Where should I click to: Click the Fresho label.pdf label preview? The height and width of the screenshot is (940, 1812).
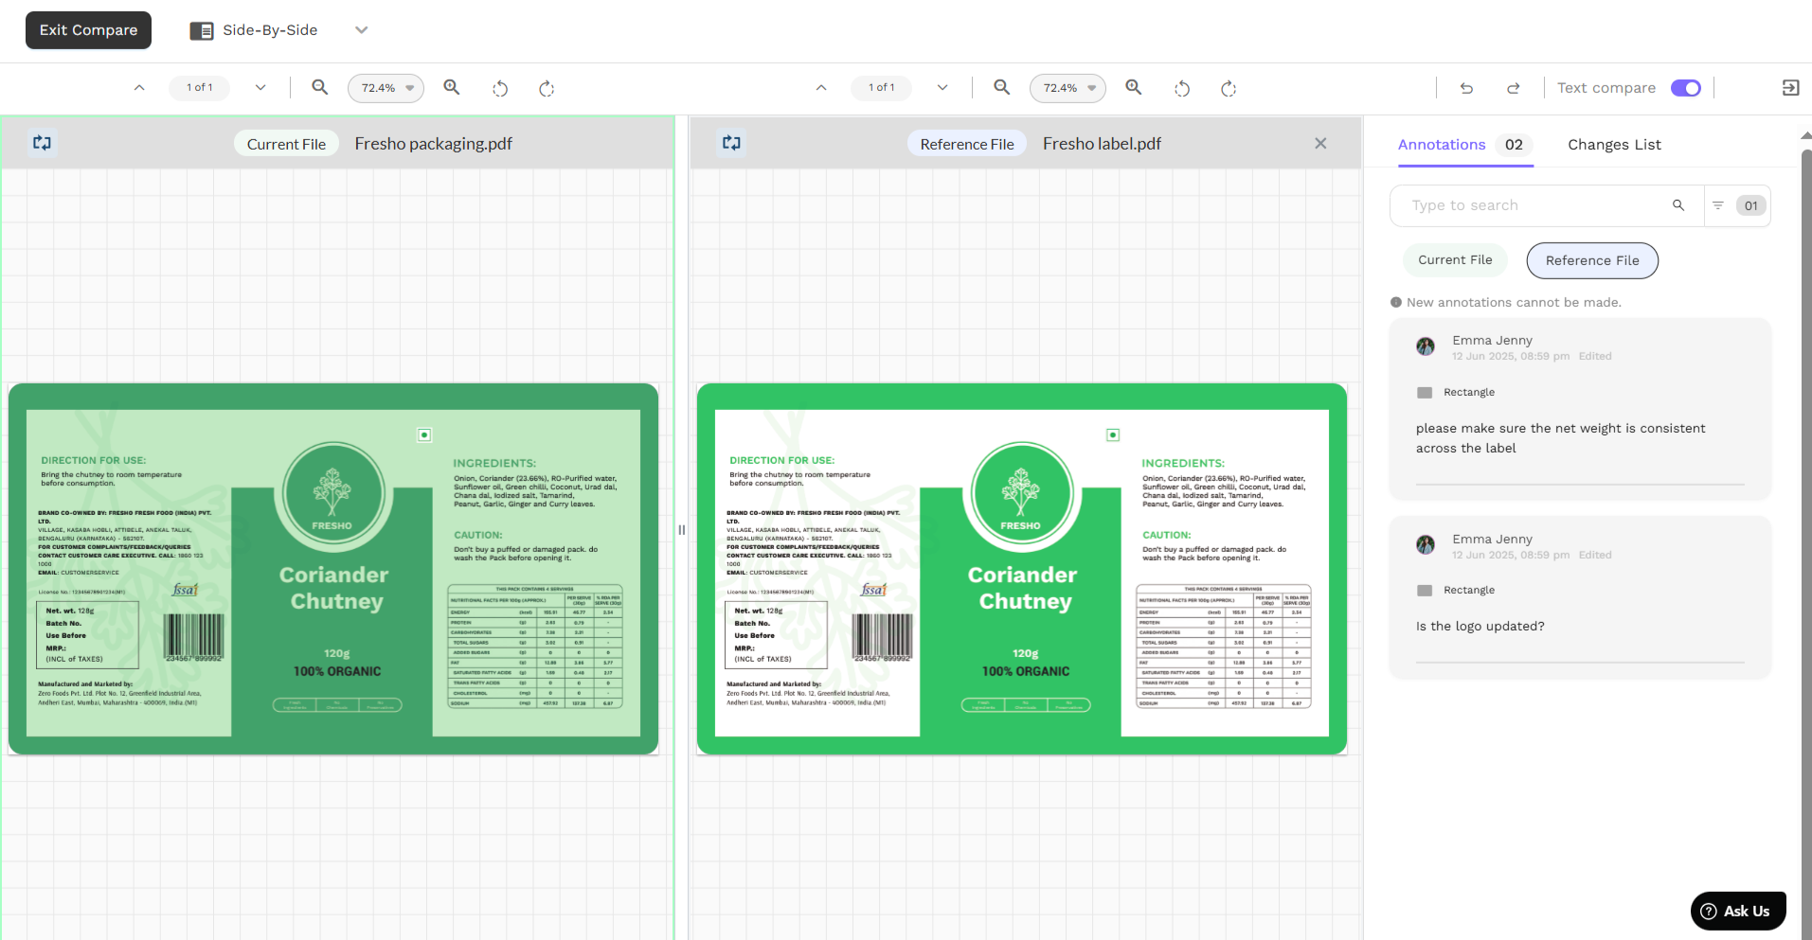coord(1022,569)
